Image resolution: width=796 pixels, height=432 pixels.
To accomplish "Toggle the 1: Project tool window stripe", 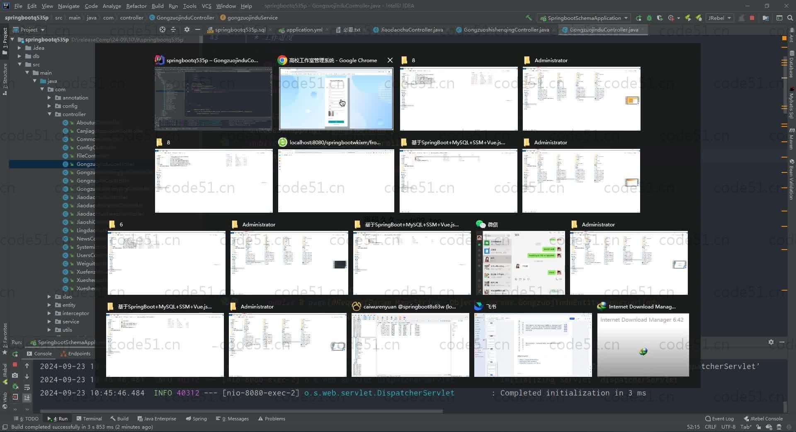I will tap(5, 41).
